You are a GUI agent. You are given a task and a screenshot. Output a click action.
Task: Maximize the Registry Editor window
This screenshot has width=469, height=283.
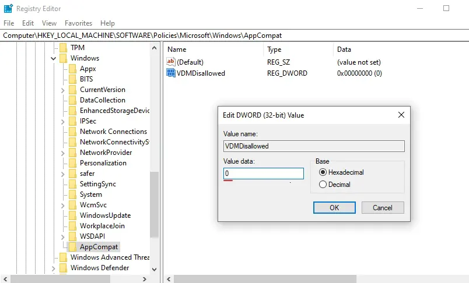click(446, 8)
